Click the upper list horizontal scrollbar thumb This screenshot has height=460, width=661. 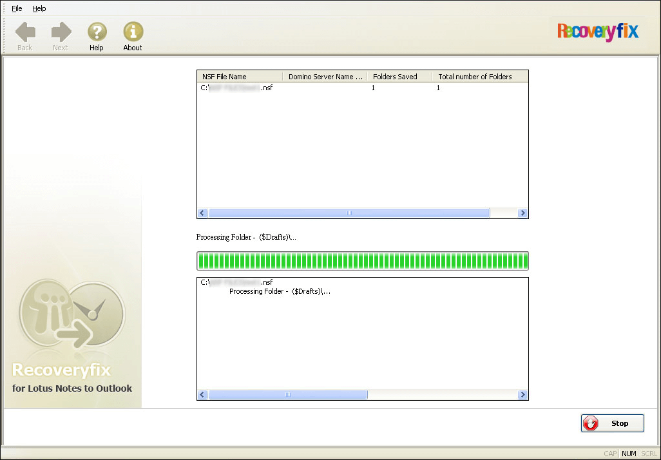(349, 213)
